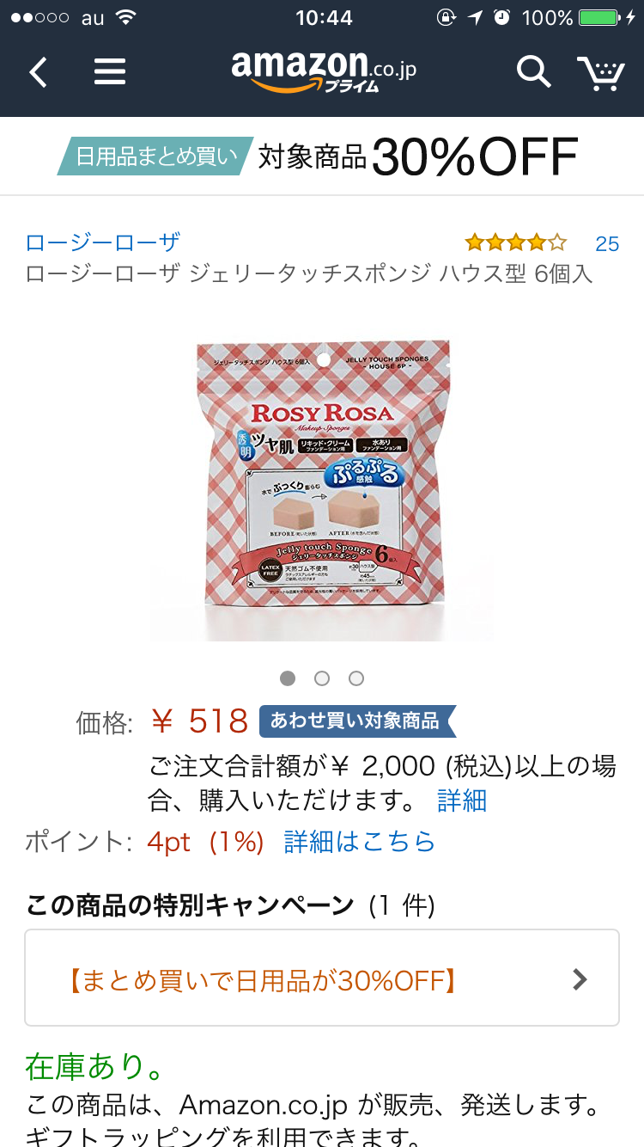Tap the 詳細はこちら points link
The height and width of the screenshot is (1147, 644).
pos(360,842)
